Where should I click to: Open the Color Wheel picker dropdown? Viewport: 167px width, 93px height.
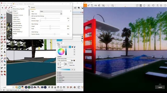[x=65, y=47]
